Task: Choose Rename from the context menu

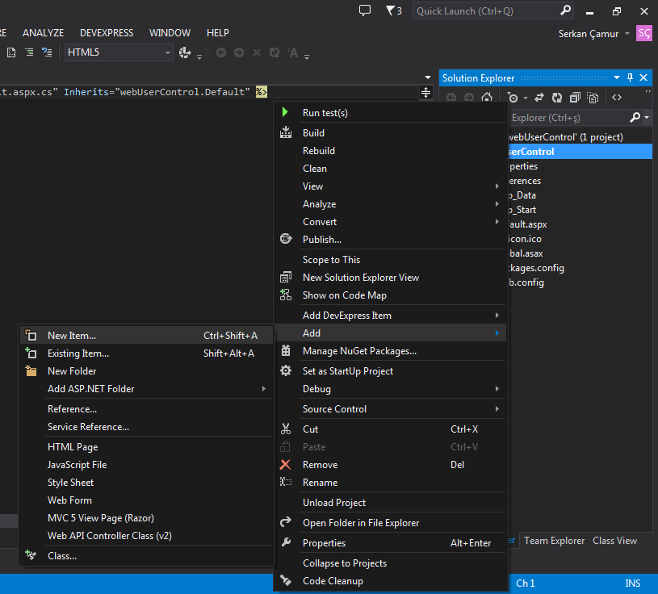Action: tap(390, 483)
